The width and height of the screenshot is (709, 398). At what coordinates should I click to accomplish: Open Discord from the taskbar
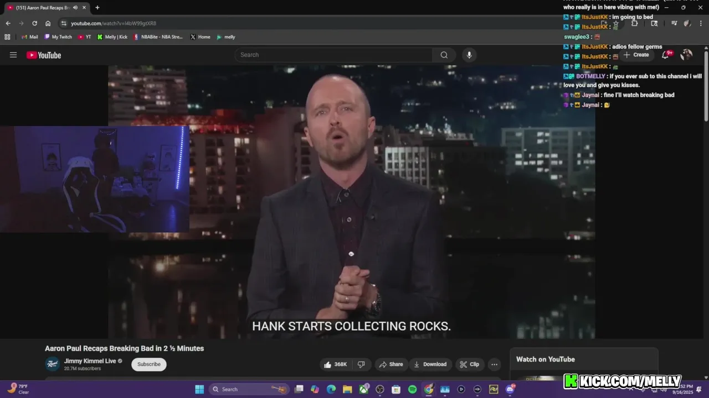(510, 389)
